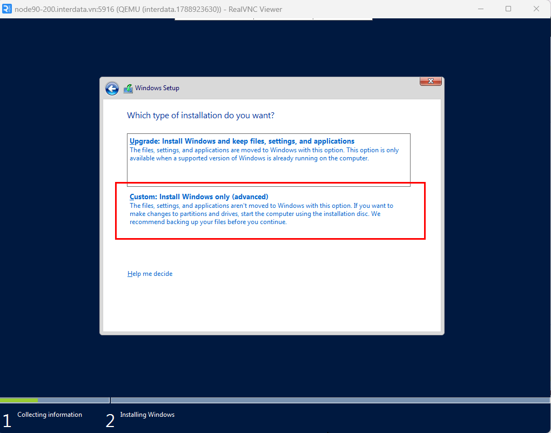Click the green setup progress bar
The image size is (551, 433).
coord(19,401)
